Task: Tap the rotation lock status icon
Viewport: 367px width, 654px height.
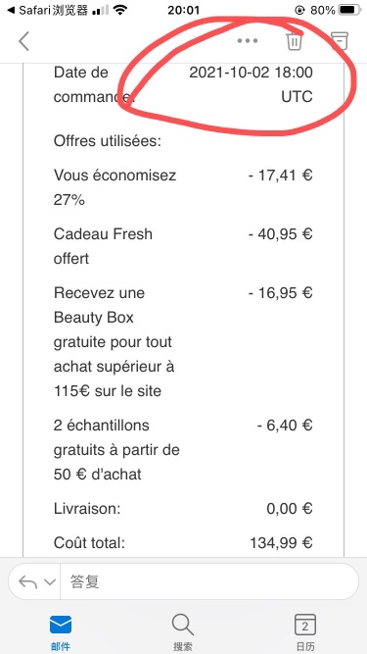Action: coord(299,10)
